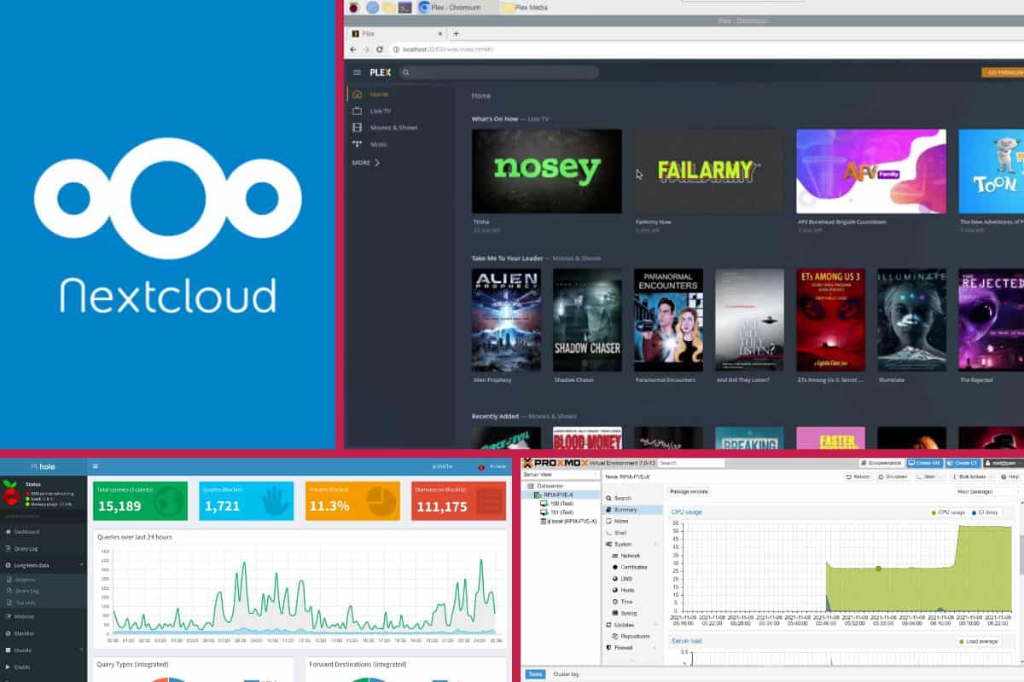Viewport: 1024px width, 682px height.
Task: Open Music in the Plex sidebar
Action: pos(399,144)
